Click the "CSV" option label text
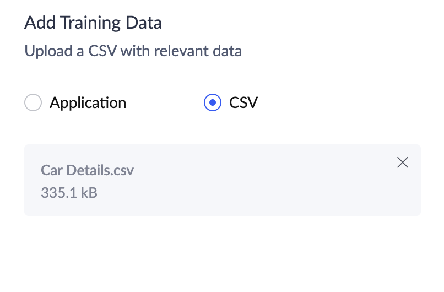This screenshot has height=292, width=444. (x=243, y=103)
